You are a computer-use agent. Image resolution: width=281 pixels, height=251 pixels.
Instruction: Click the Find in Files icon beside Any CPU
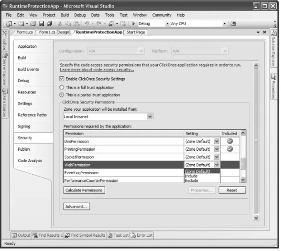click(233, 23)
